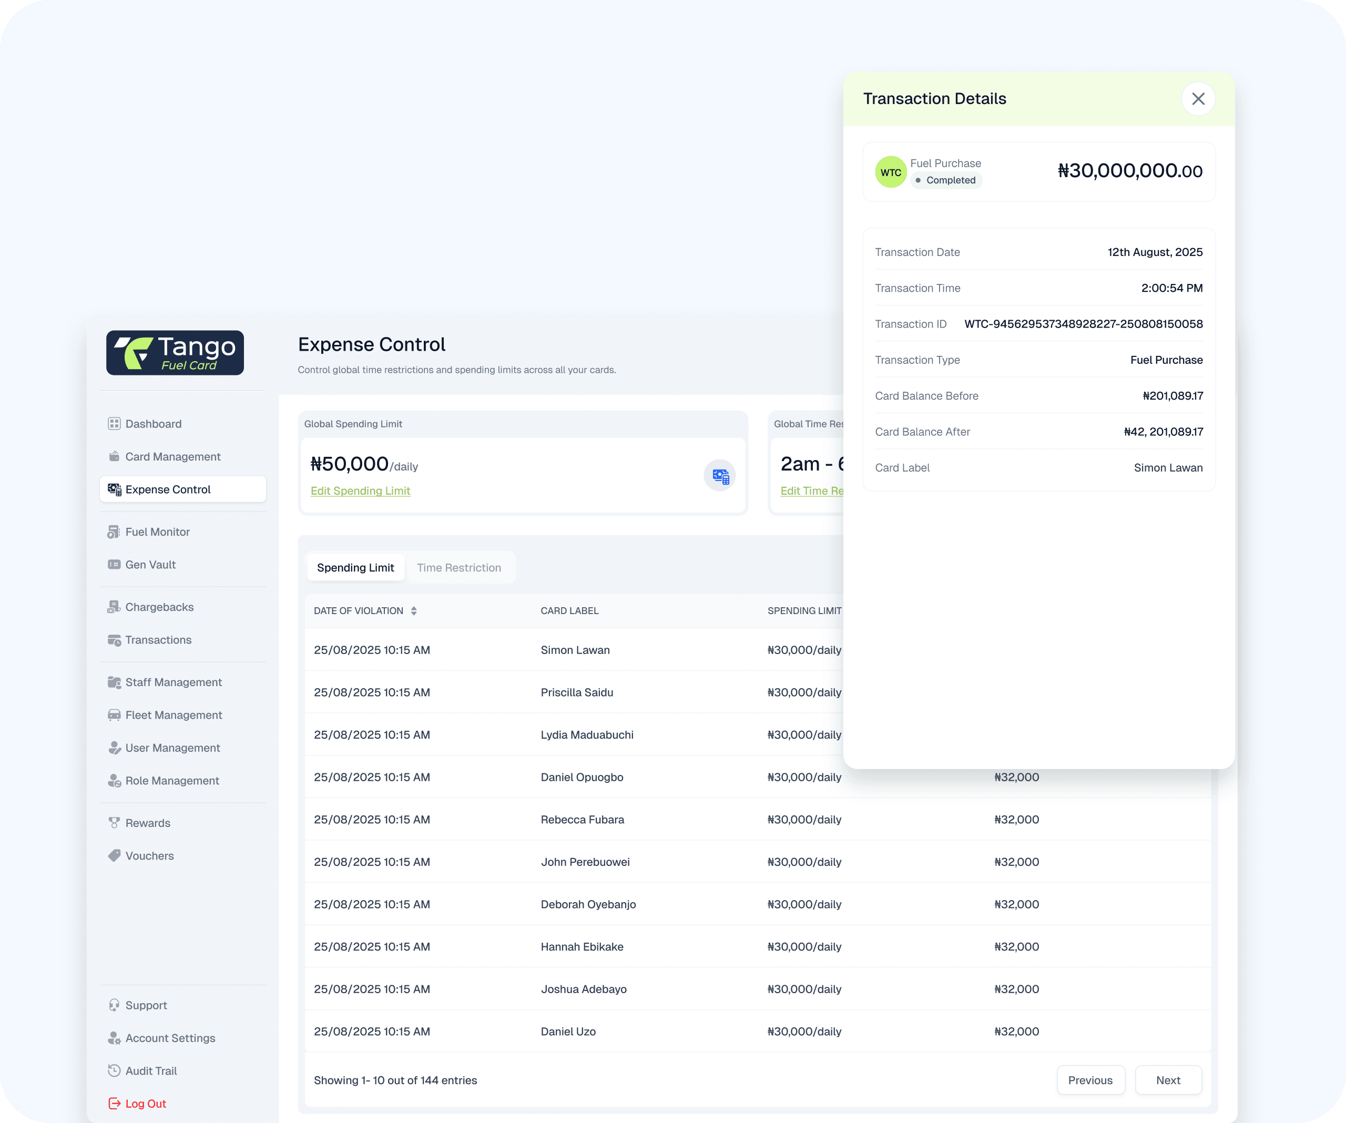Viewport: 1346px width, 1123px height.
Task: Click the spending limit card icon
Action: point(720,476)
